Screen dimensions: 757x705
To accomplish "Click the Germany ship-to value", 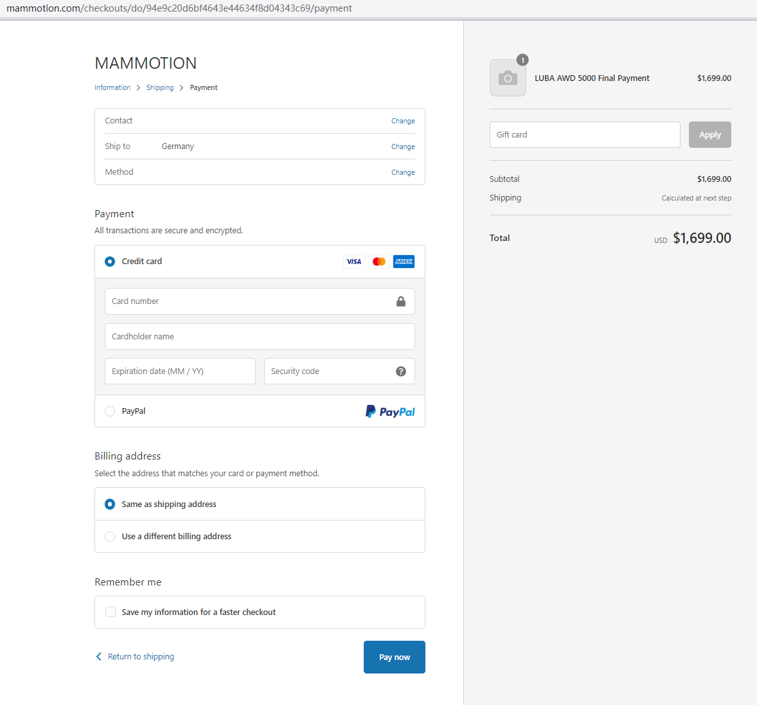I will click(177, 147).
